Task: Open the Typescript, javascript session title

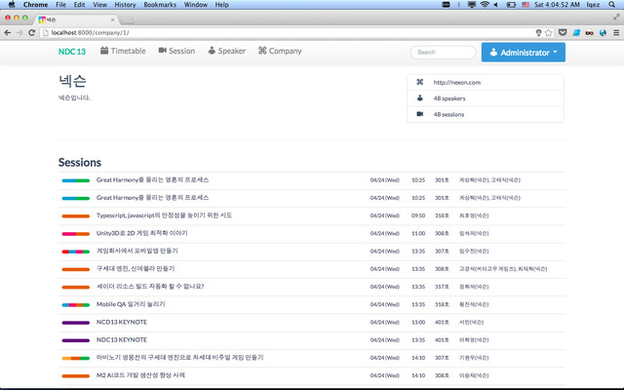Action: (x=164, y=215)
